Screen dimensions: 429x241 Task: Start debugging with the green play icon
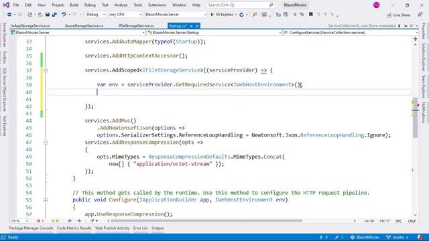click(x=212, y=15)
